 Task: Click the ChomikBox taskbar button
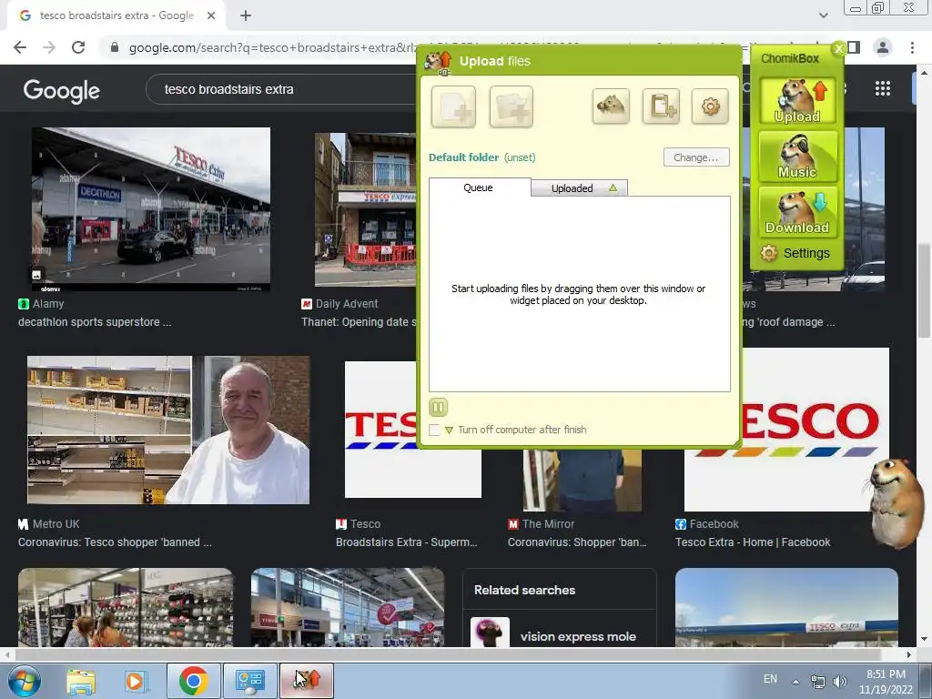coord(307,681)
